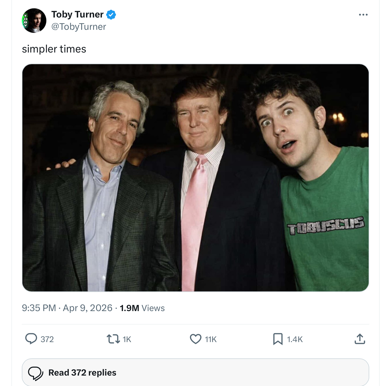The image size is (380, 386).
Task: Click the share upload icon
Action: point(360,339)
